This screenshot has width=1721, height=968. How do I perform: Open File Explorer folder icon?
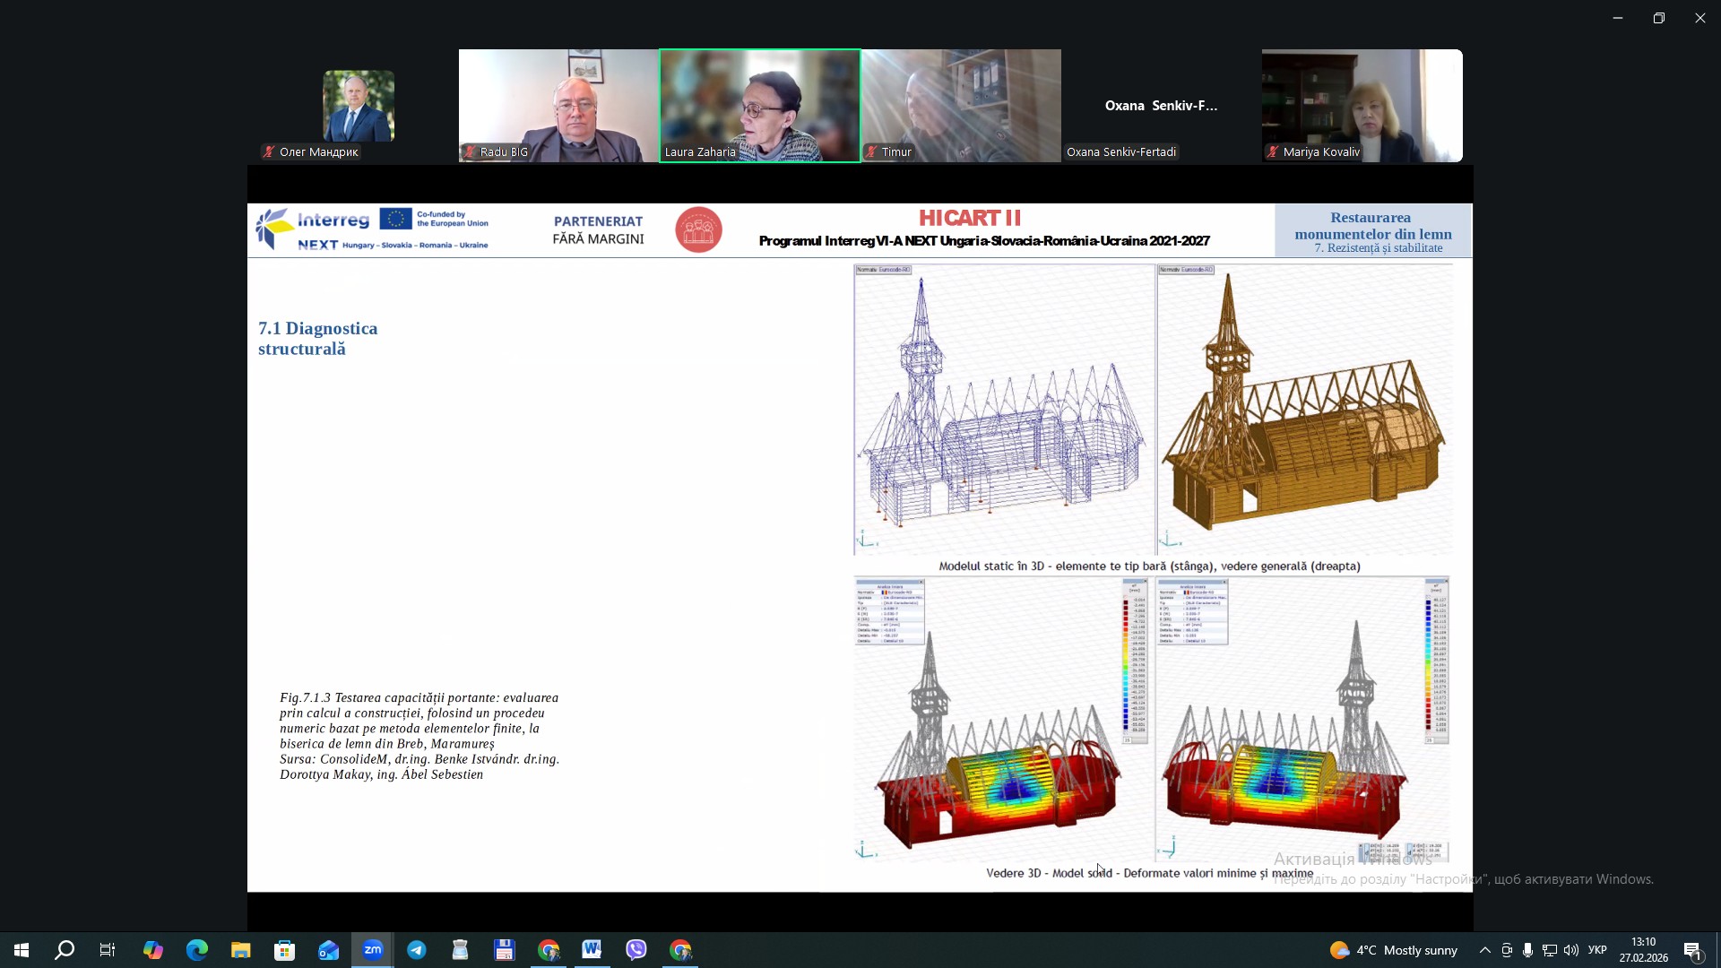[x=241, y=950]
